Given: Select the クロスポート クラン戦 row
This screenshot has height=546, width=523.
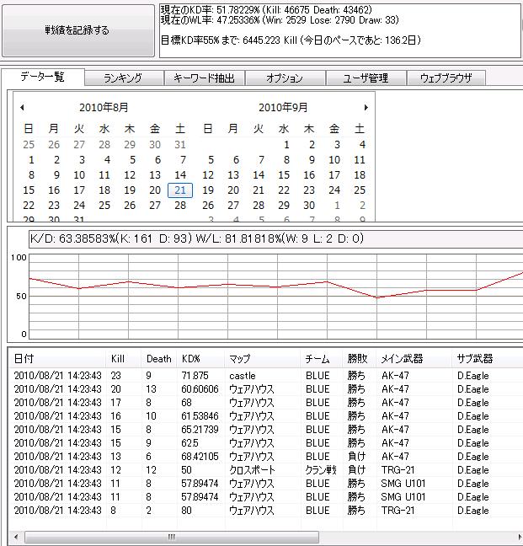Looking at the screenshot, I should (264, 469).
